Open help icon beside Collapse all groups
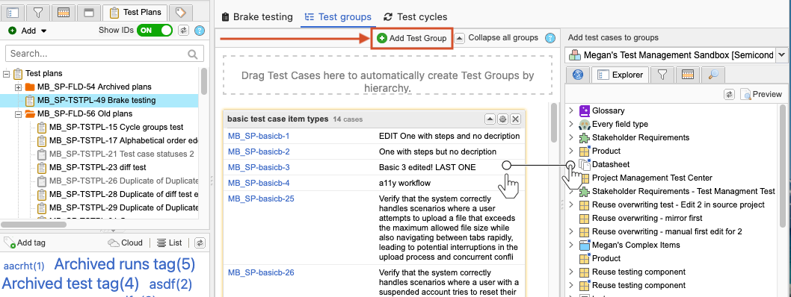Image resolution: width=791 pixels, height=297 pixels. point(550,38)
